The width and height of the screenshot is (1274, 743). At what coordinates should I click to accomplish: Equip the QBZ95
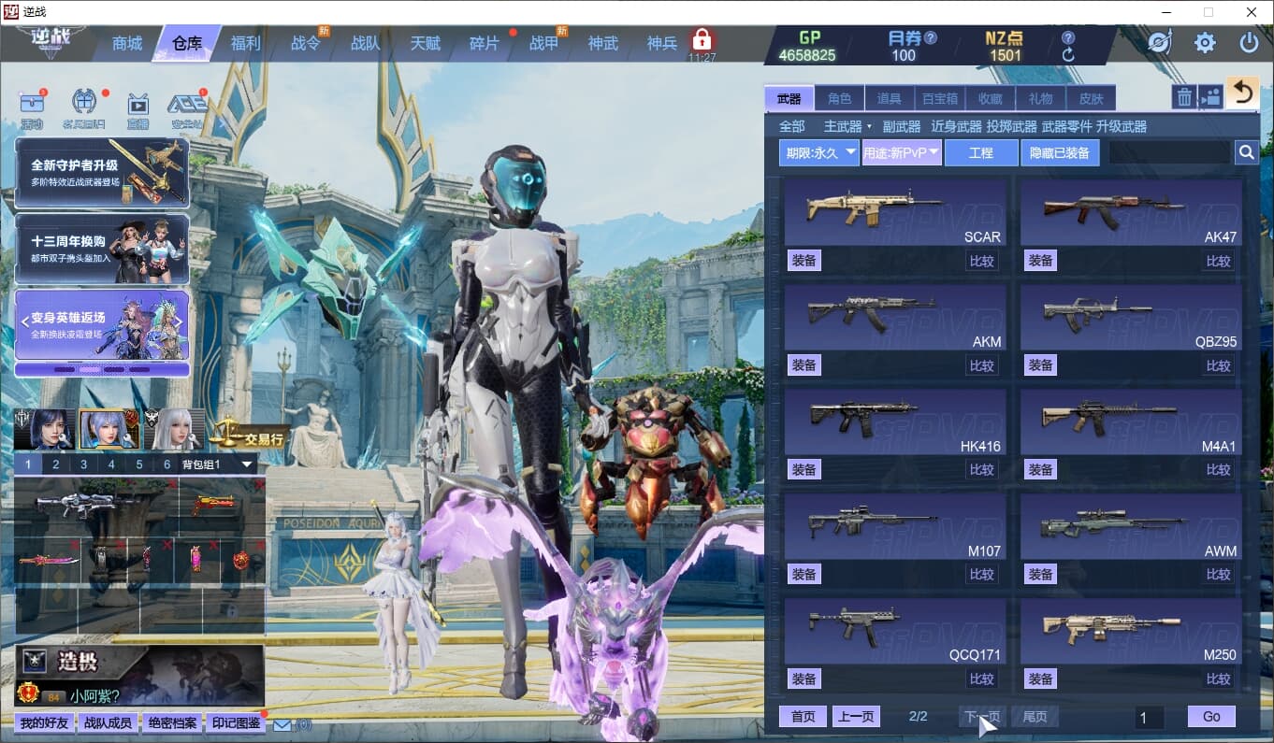pos(1041,364)
